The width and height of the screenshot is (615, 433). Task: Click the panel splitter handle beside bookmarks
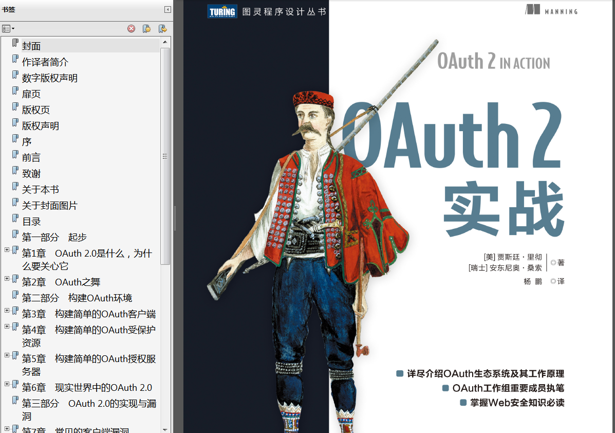coord(175,218)
